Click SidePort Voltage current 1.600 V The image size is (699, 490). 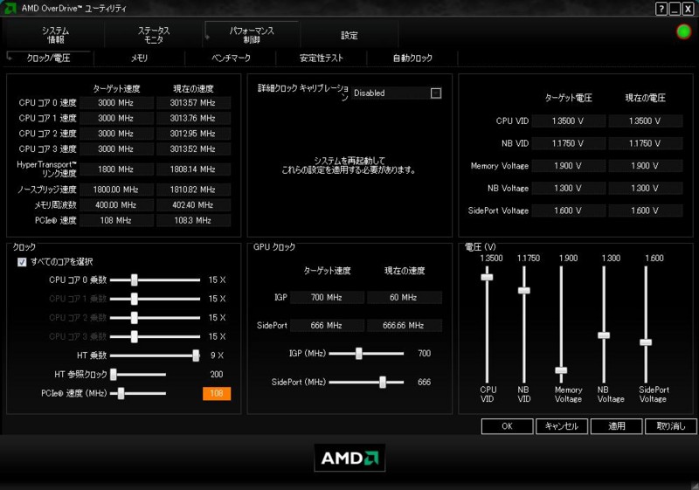click(x=646, y=210)
